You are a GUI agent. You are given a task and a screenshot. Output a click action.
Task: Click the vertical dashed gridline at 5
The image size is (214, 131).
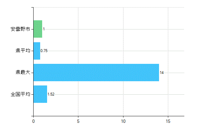click(78, 62)
